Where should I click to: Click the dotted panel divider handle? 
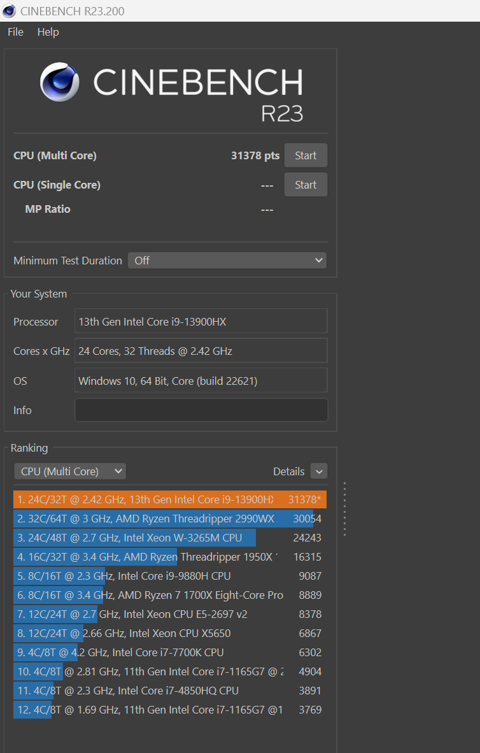click(x=344, y=509)
